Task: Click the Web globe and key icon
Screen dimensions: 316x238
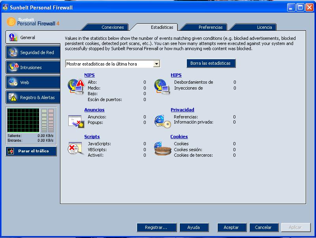Action: click(x=13, y=82)
